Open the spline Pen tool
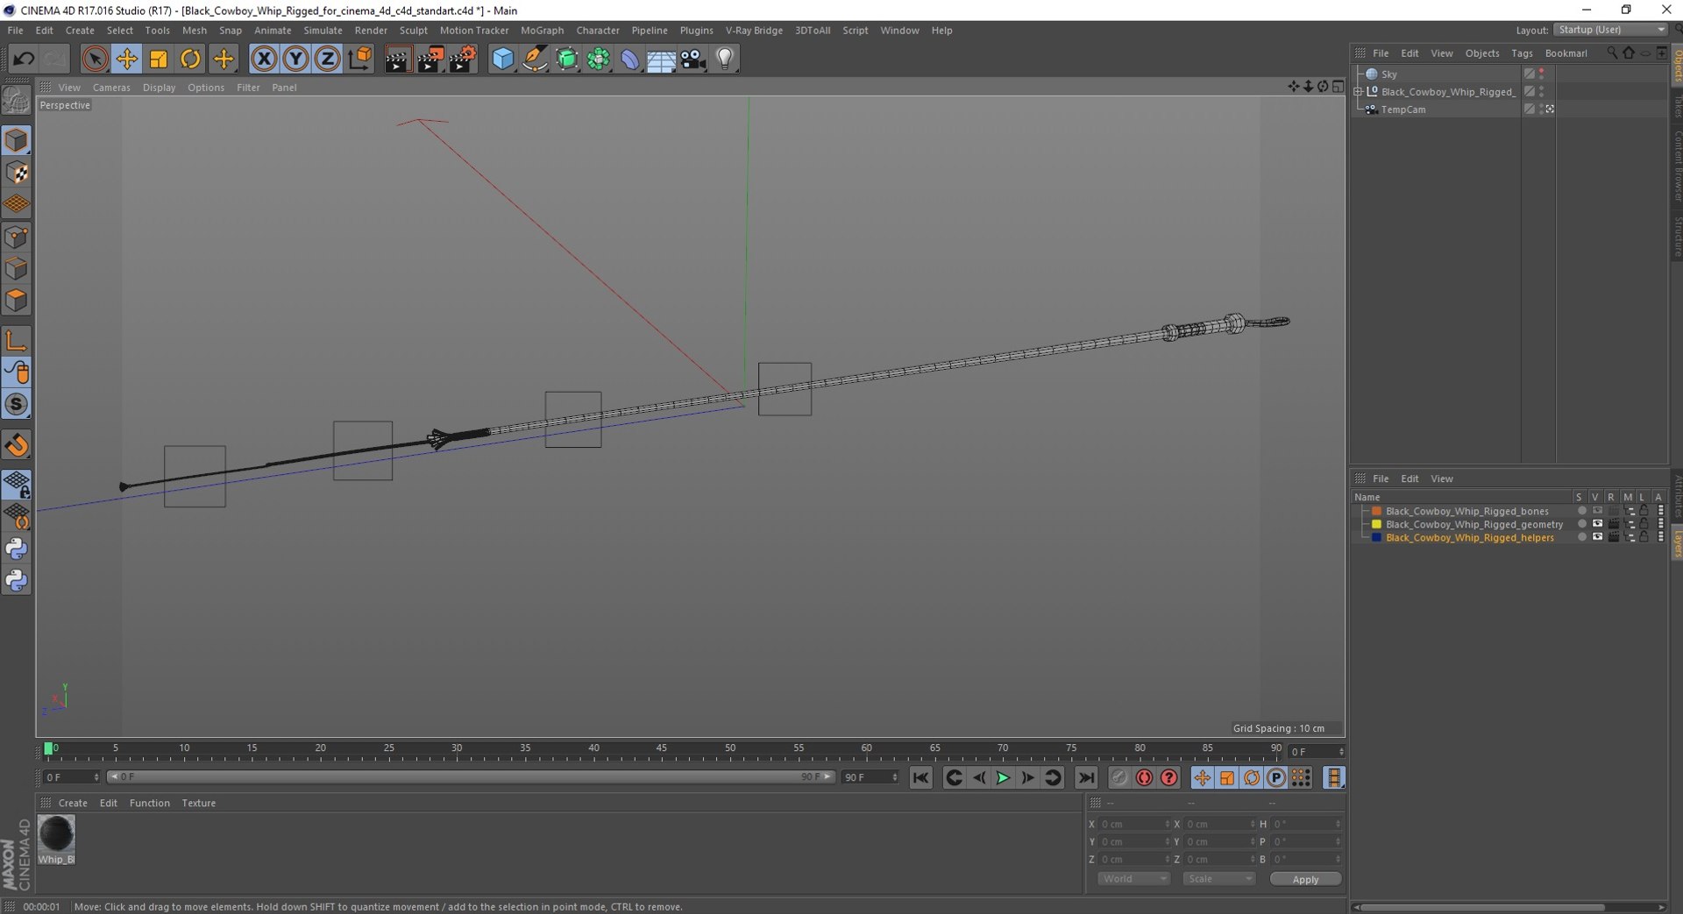Screen dimensions: 1683x914 pyautogui.click(x=535, y=59)
